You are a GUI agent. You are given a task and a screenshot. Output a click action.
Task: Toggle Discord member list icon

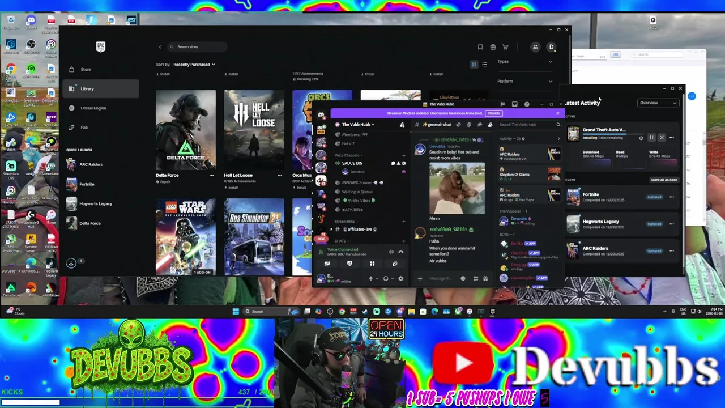490,125
